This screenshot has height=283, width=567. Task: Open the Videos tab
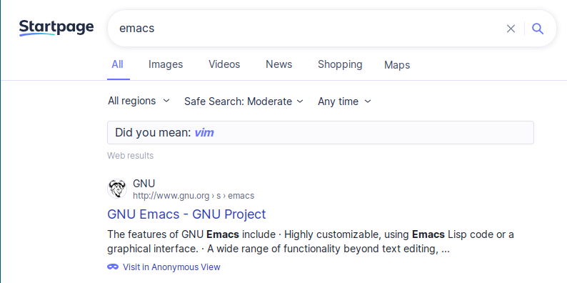click(x=224, y=64)
